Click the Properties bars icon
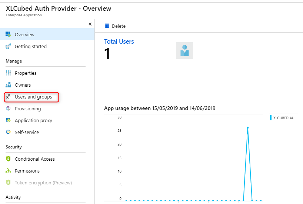The width and height of the screenshot is (303, 204). 8,73
